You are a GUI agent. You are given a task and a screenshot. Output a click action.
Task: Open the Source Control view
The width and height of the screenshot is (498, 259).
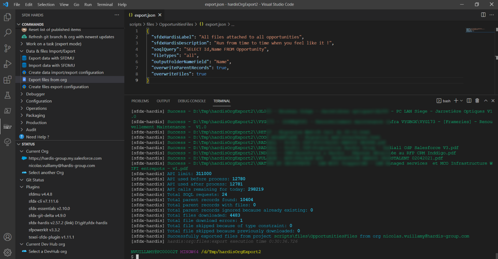pos(7,48)
